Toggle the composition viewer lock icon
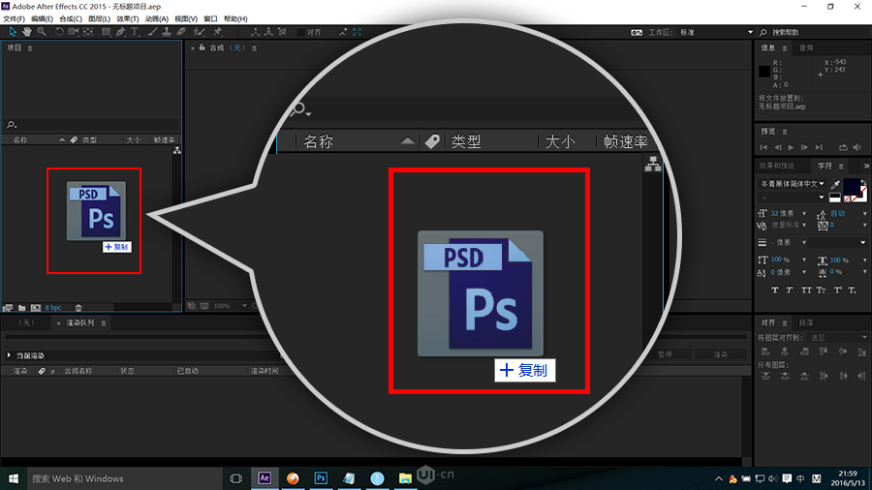Viewport: 872px width, 490px height. tap(202, 47)
